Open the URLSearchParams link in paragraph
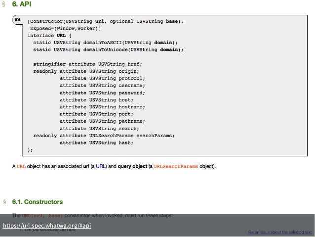The height and width of the screenshot is (237, 315). tap(176, 166)
